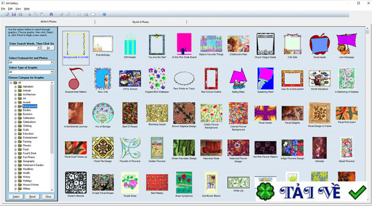
Task: Expand the Geography category node
Action: click(15, 161)
